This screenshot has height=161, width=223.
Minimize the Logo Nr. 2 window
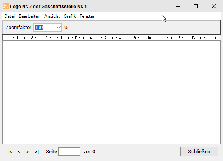[x=178, y=6]
